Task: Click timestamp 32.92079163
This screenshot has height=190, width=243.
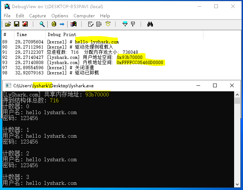Action: tap(29, 73)
